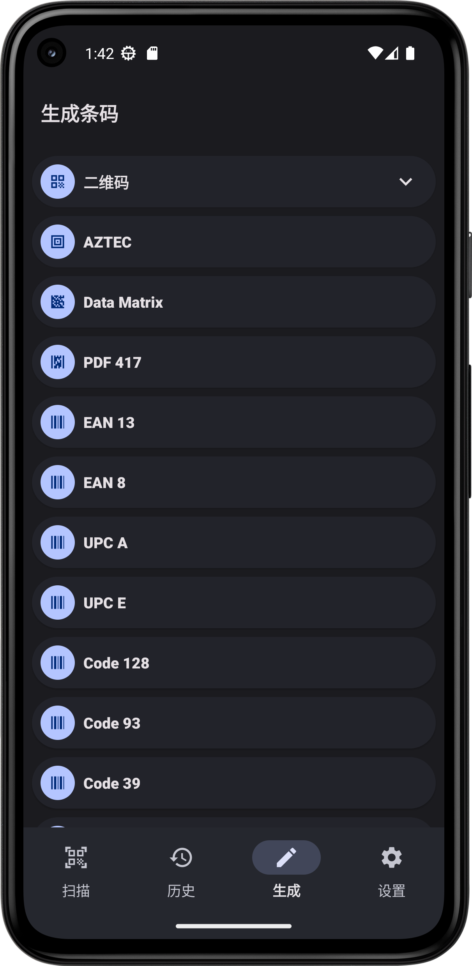
Task: Switch to the 扫描 tab label
Action: [x=76, y=891]
